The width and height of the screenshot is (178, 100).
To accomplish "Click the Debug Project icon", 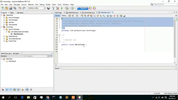I will coord(67,8).
